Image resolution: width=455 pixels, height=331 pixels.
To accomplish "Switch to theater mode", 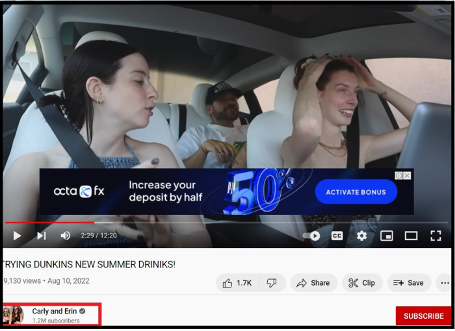I will click(x=411, y=236).
